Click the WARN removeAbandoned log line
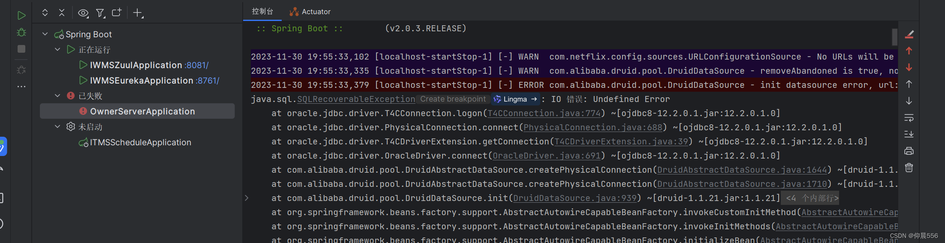The image size is (945, 243). pyautogui.click(x=574, y=71)
